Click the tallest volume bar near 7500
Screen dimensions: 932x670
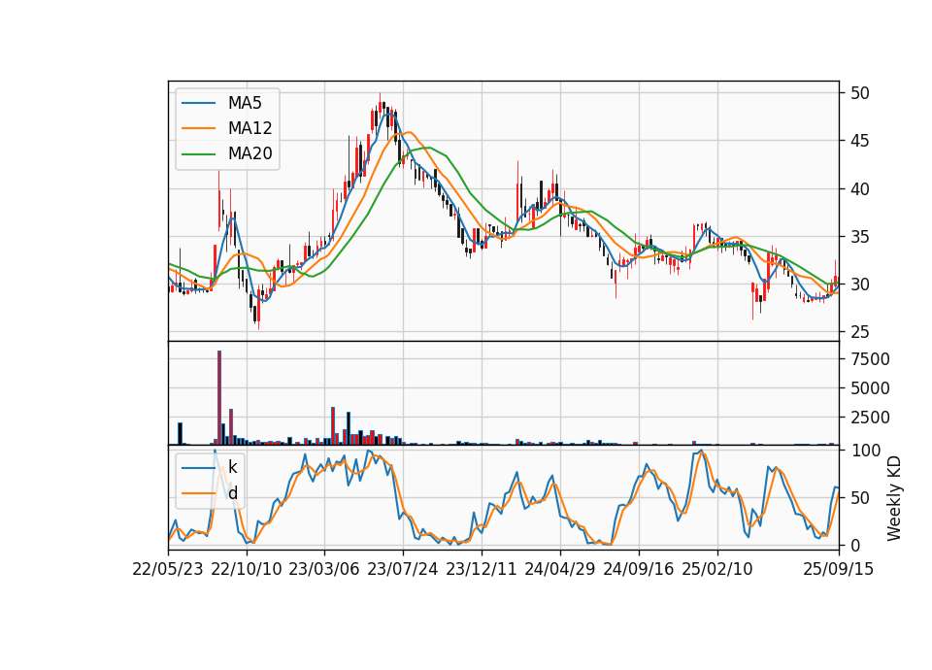[219, 398]
